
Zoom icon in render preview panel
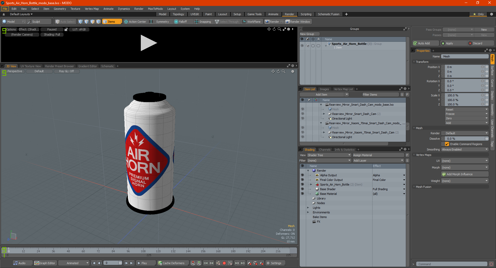(x=279, y=29)
